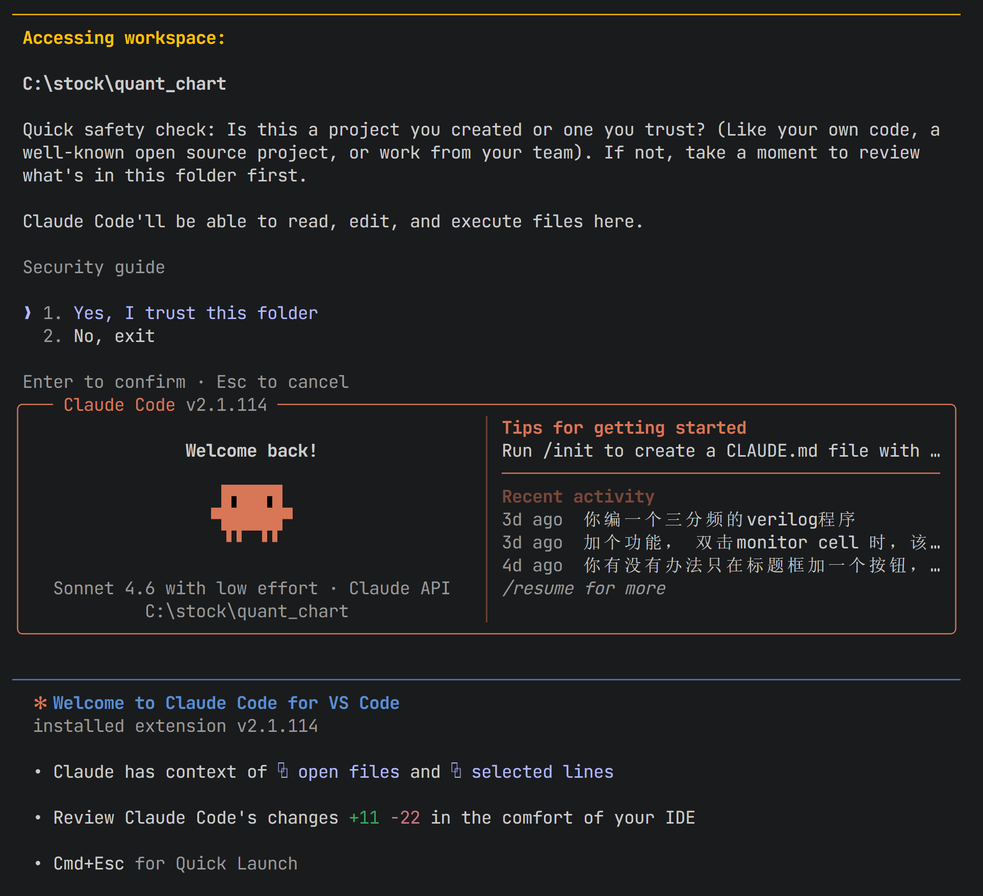Click the "Claude Code v2.1.114" box title
Image resolution: width=983 pixels, height=896 pixels.
(165, 405)
